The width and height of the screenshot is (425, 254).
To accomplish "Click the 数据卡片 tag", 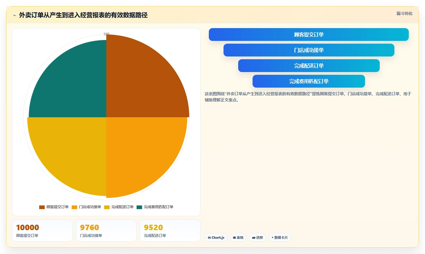I will point(280,238).
